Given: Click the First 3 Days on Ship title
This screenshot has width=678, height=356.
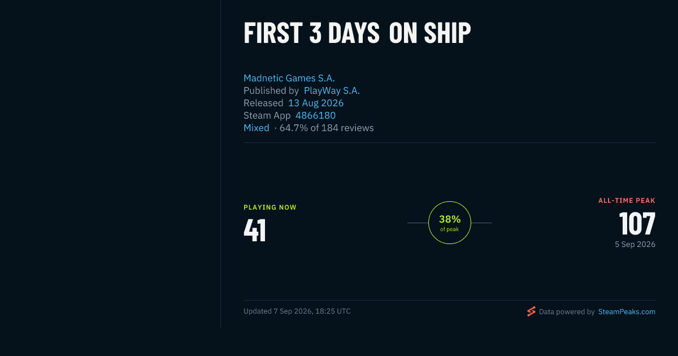Looking at the screenshot, I should pos(357,33).
